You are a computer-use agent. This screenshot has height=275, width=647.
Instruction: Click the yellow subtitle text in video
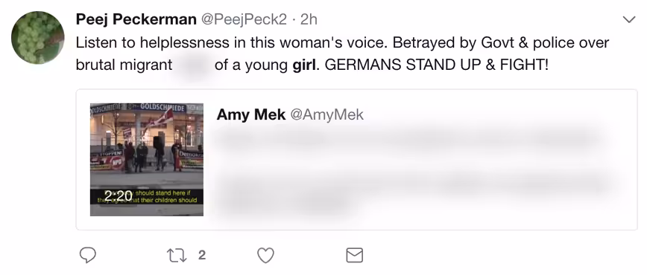(165, 196)
